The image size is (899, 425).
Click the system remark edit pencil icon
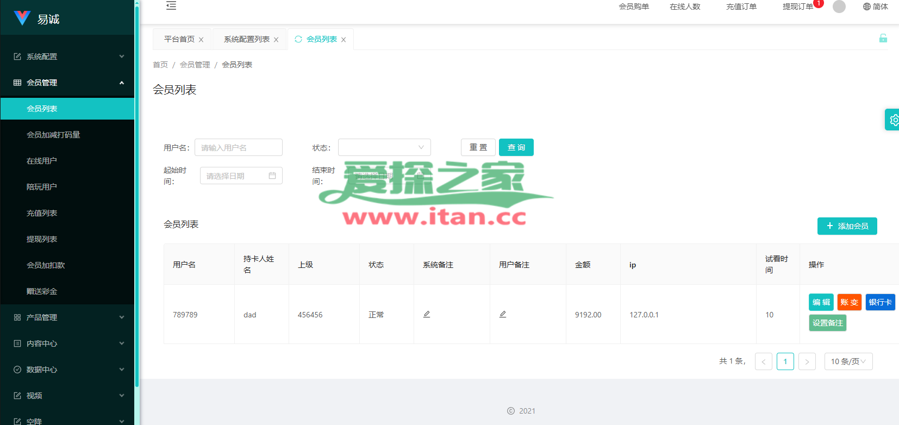[x=427, y=315]
